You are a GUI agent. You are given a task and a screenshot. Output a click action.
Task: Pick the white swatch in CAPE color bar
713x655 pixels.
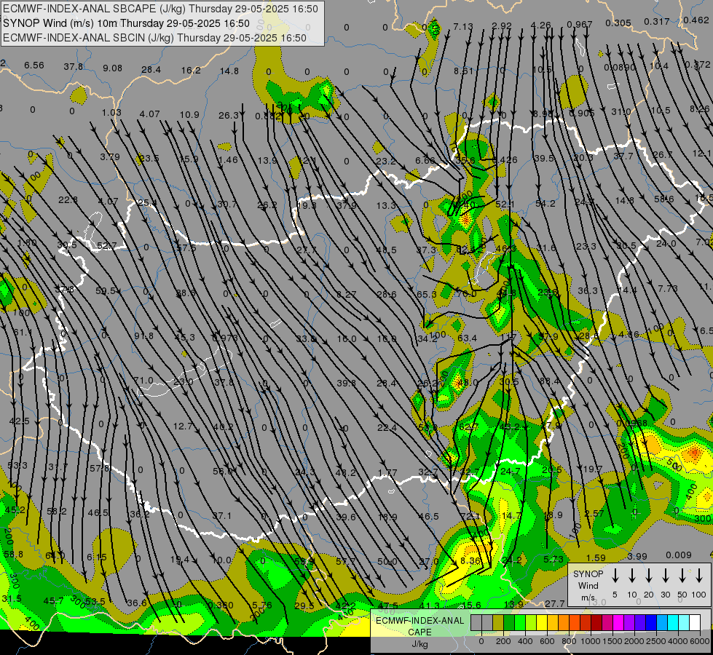pos(695,622)
